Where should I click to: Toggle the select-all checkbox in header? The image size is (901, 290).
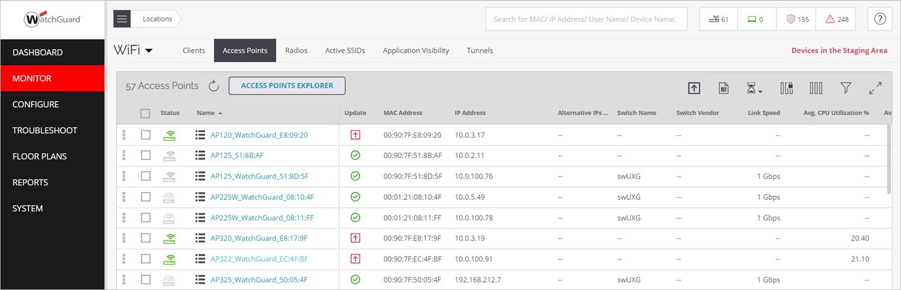click(145, 113)
